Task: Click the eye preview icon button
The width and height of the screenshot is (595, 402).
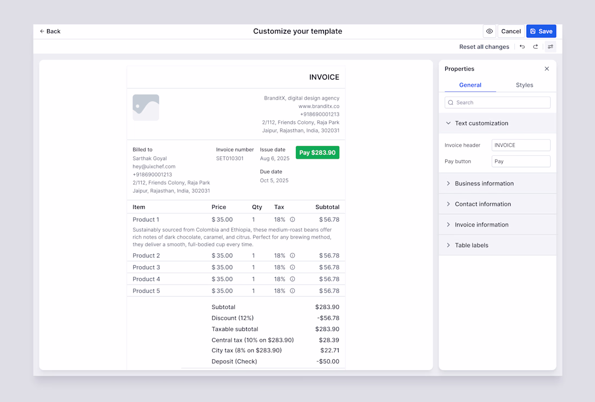Action: tap(490, 31)
